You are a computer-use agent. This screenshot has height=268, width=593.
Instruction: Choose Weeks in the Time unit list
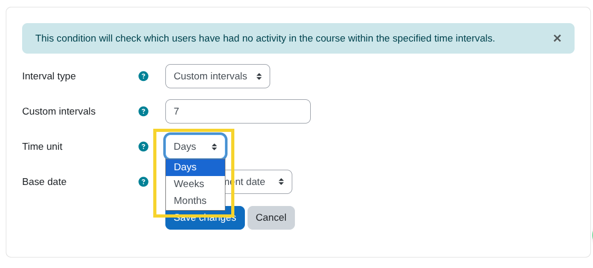(195, 184)
